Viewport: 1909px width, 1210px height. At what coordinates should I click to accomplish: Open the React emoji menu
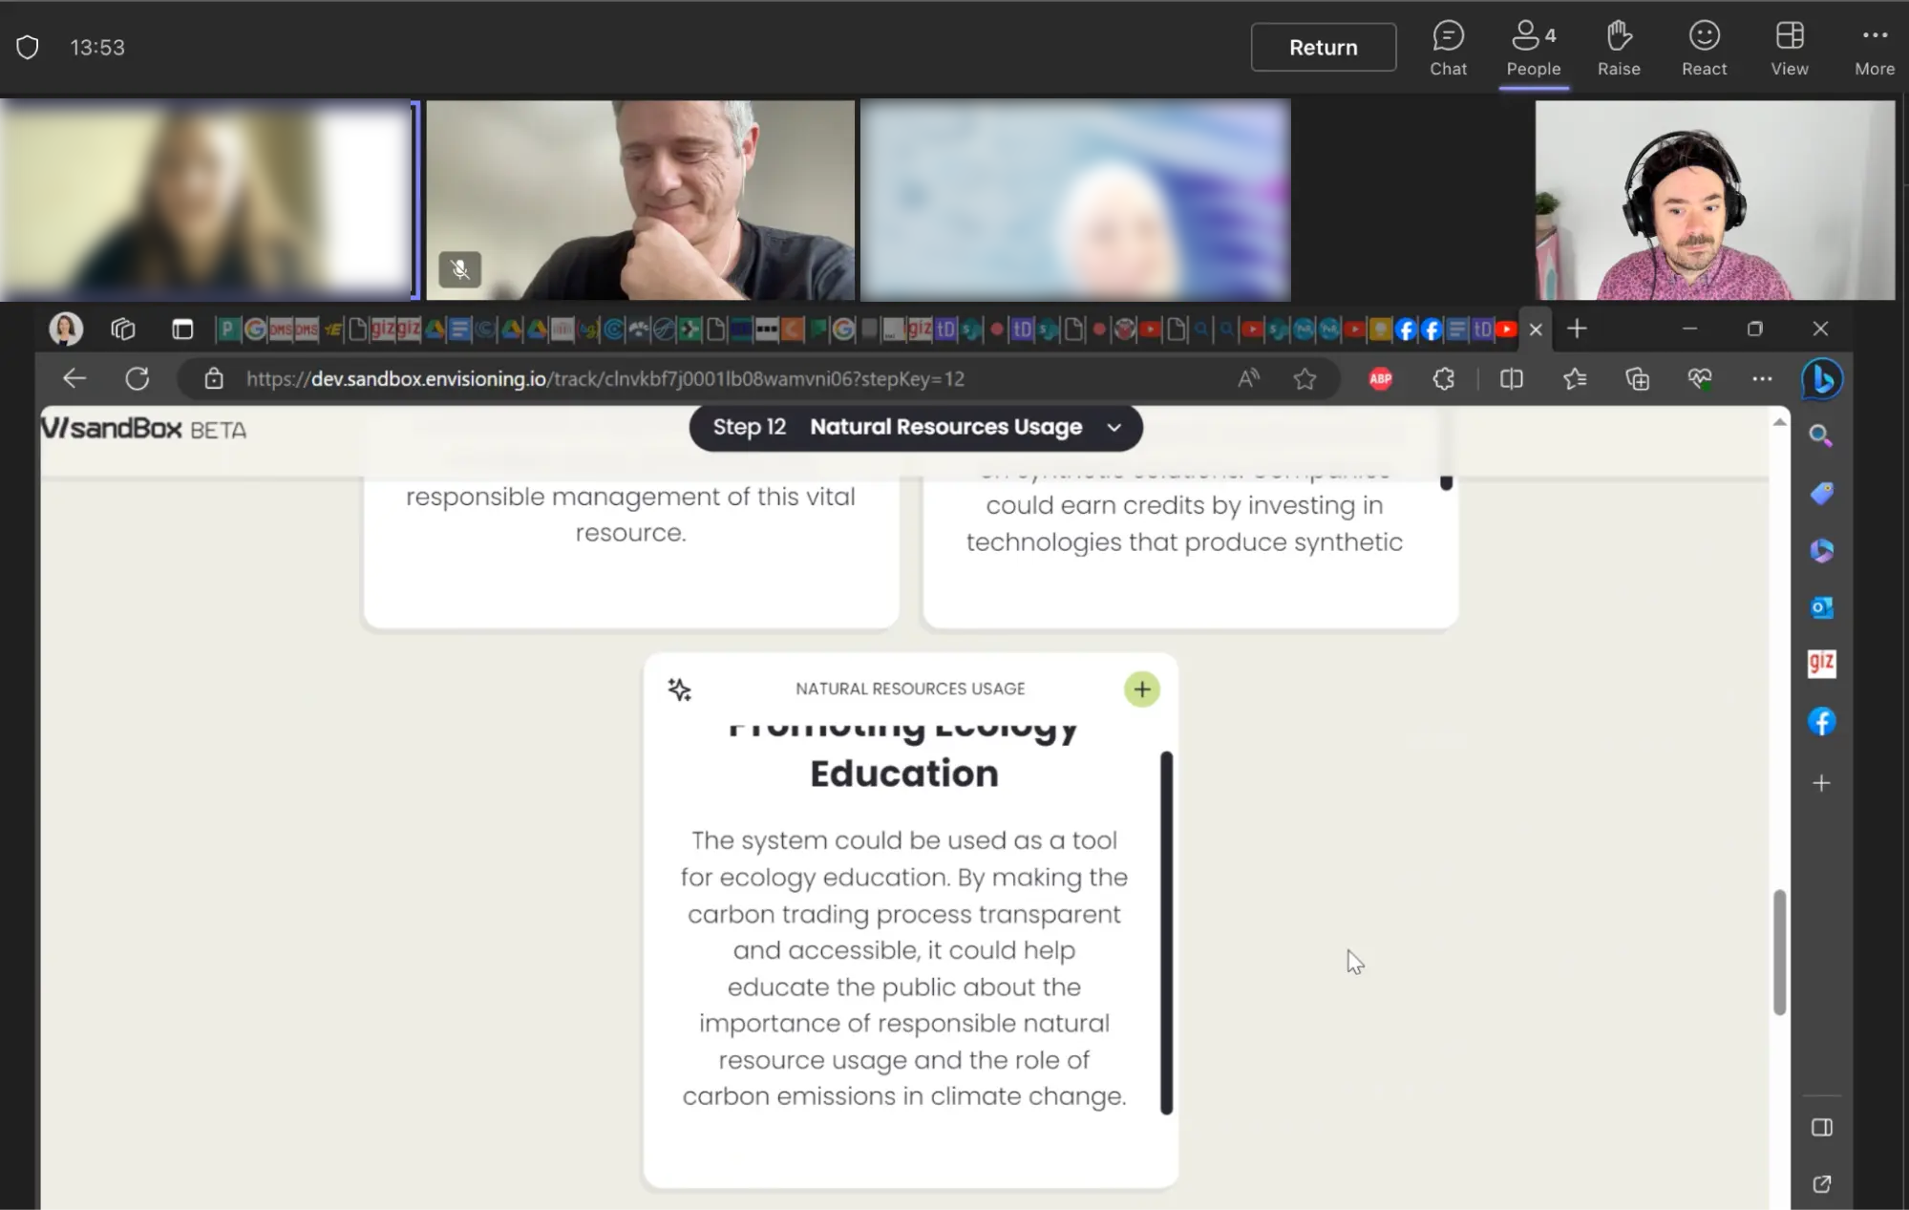point(1704,48)
